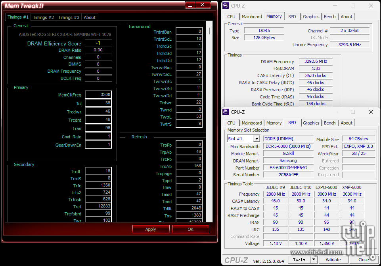
Task: Click the TrdrdScL field showing 10
Action: 189,38
